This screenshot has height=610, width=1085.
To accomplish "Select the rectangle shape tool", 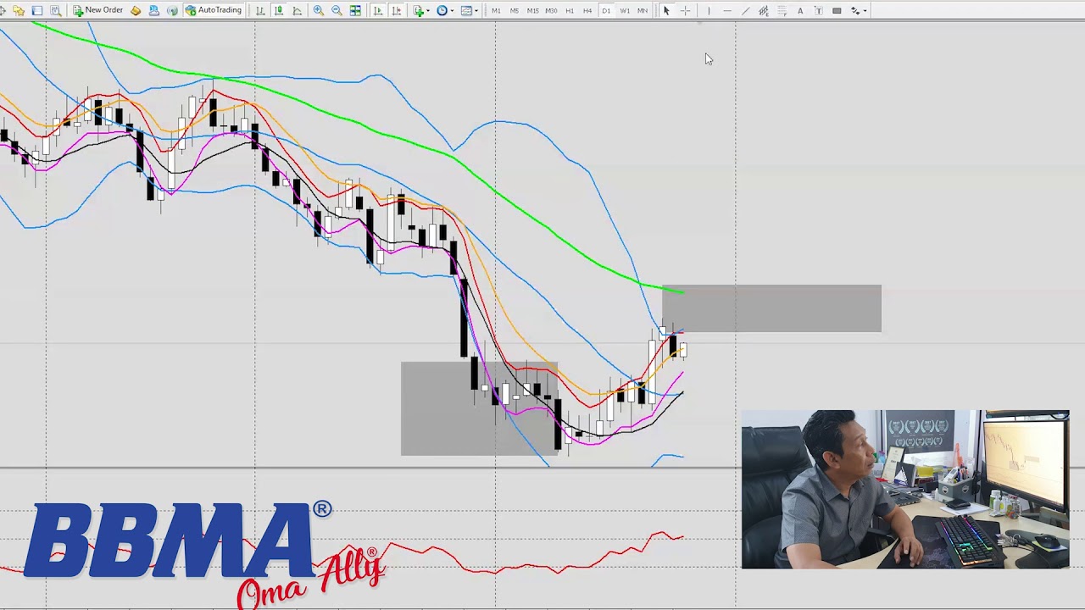I will [x=837, y=10].
